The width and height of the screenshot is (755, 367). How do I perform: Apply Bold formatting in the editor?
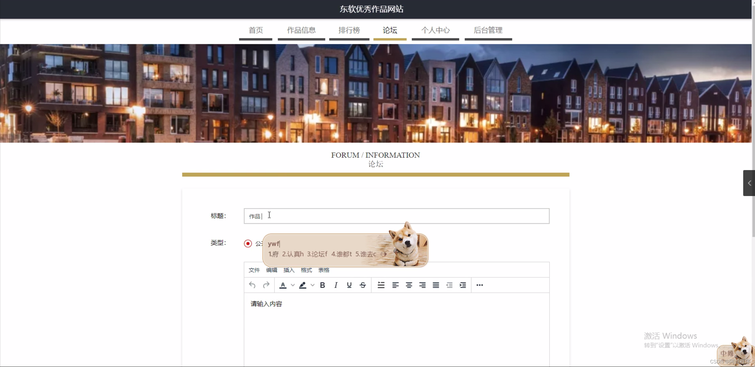(322, 285)
